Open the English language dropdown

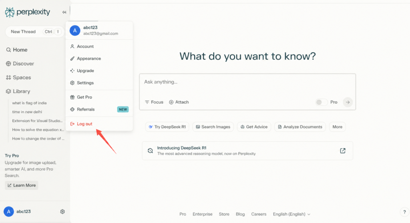pos(291,214)
